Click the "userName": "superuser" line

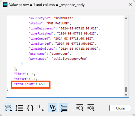(x=50, y=54)
